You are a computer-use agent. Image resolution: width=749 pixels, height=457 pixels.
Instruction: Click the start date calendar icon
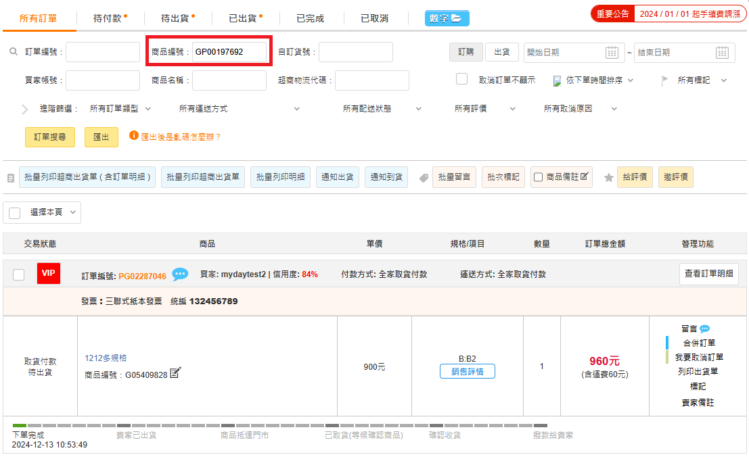click(x=612, y=53)
